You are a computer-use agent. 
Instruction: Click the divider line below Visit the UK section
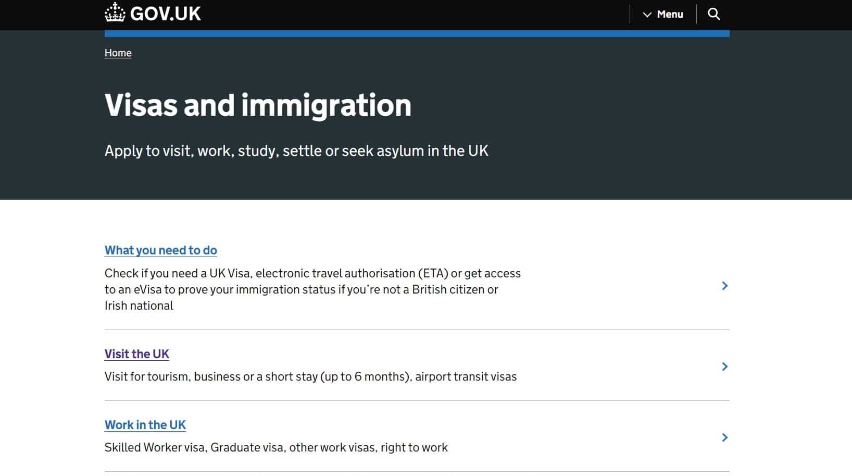[417, 400]
